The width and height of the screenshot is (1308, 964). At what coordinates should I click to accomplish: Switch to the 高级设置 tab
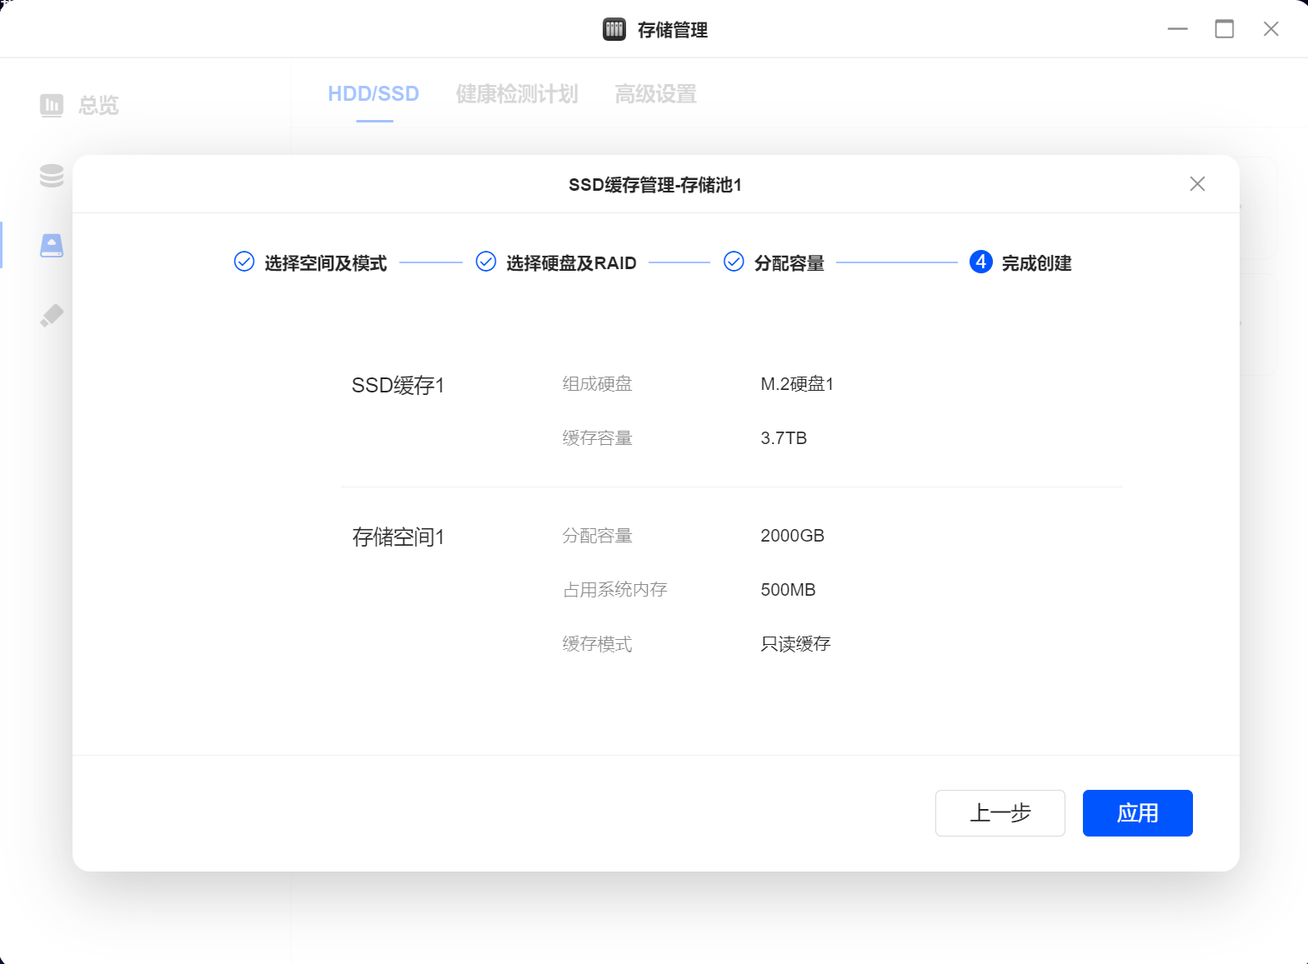655,94
